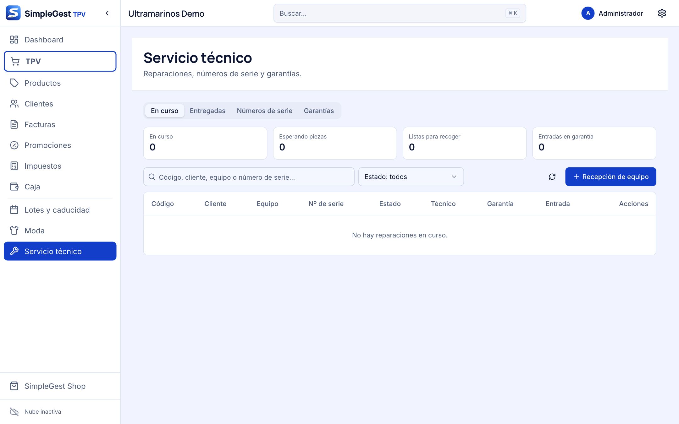
Task: Focus the repair code search field
Action: pos(249,177)
